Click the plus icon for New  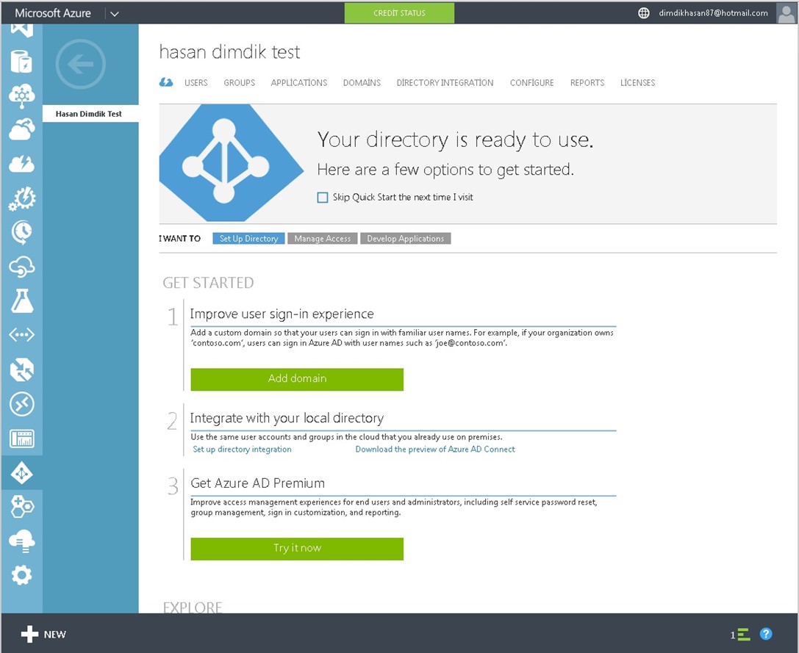[29, 634]
